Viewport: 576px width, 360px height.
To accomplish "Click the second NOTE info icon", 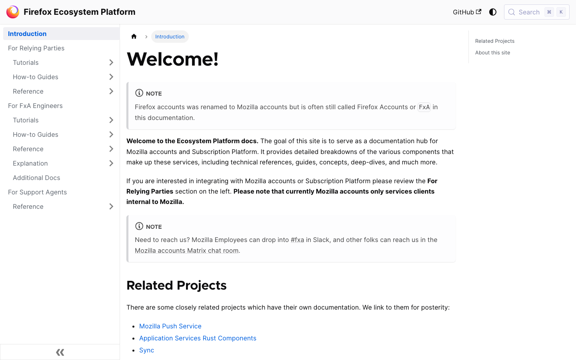I will tap(139, 226).
